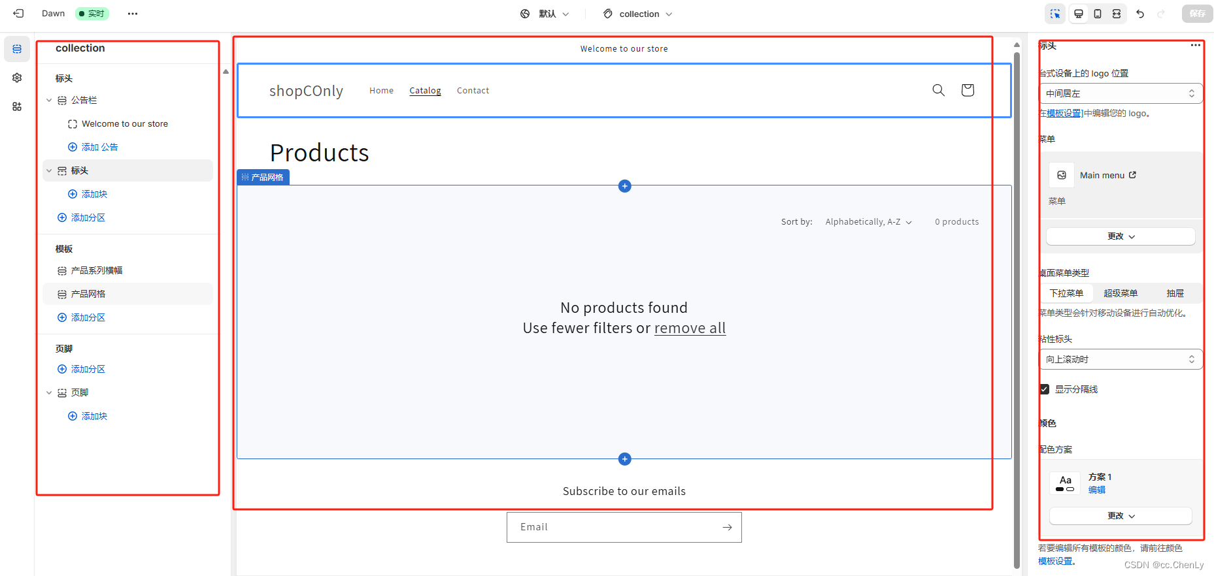The width and height of the screenshot is (1214, 576).
Task: Click the redo arrow icon
Action: (1161, 14)
